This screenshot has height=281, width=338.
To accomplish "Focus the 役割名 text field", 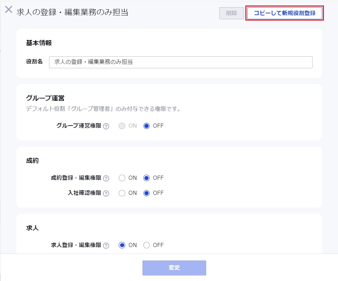I will 180,62.
